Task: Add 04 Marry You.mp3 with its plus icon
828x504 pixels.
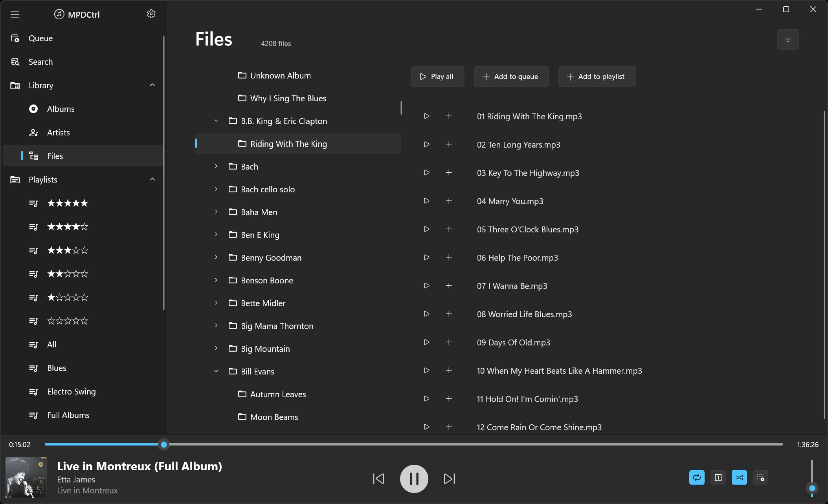Action: [x=449, y=201]
